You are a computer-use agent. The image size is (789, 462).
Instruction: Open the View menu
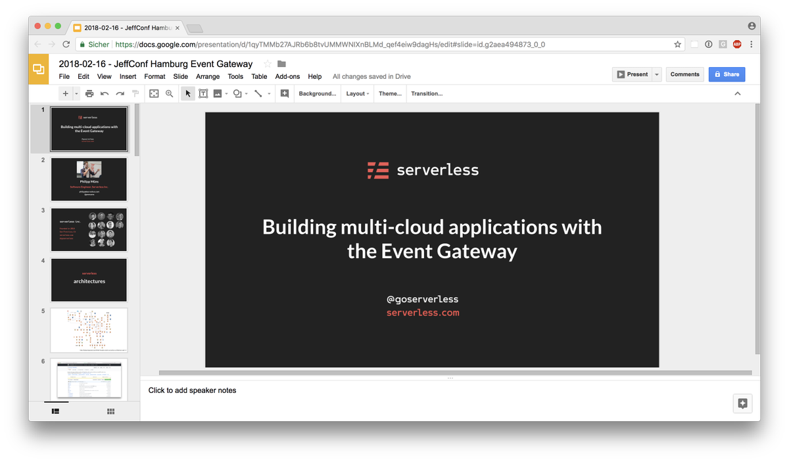tap(105, 77)
